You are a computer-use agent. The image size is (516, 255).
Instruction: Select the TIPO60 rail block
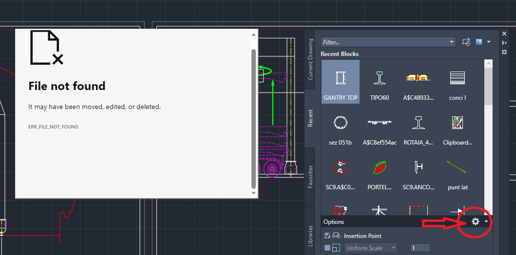pos(379,82)
